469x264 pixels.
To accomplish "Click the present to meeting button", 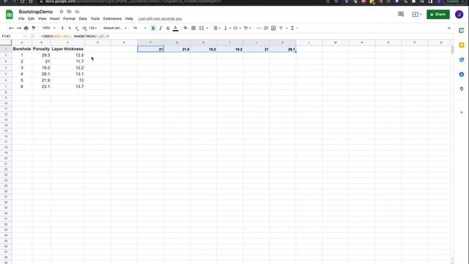I will pos(417,15).
